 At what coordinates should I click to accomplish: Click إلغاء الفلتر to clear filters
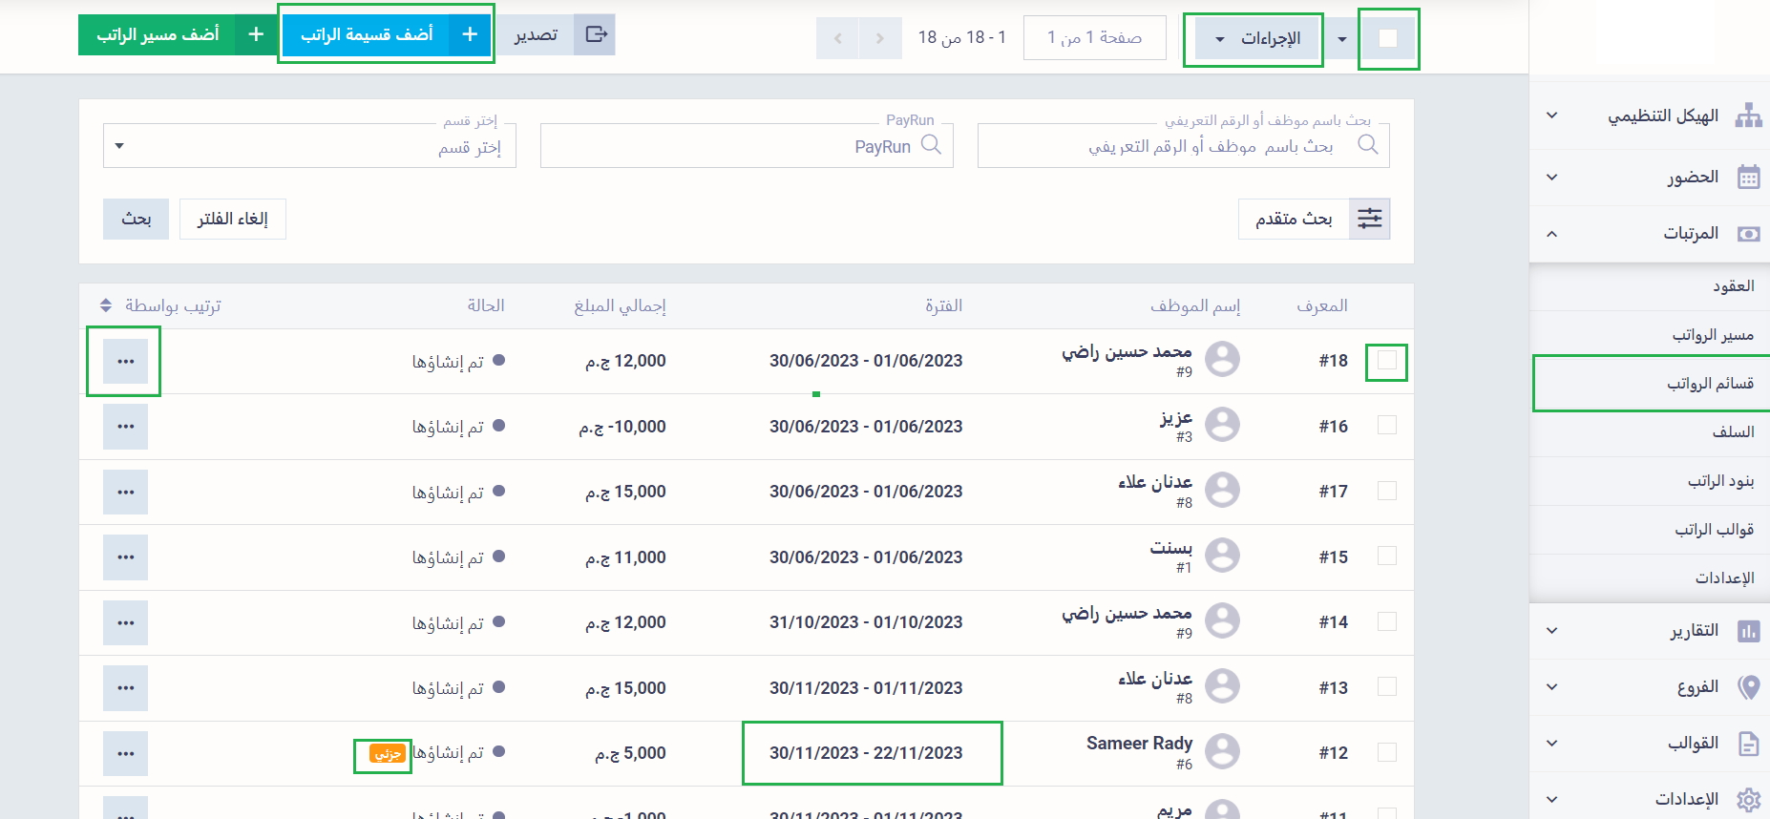pyautogui.click(x=232, y=220)
